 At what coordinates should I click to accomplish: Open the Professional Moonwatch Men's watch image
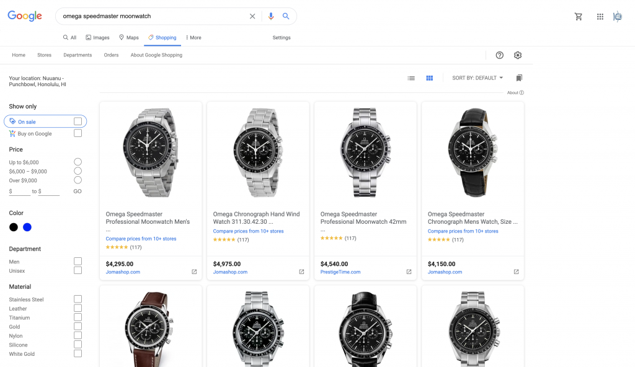(151, 153)
